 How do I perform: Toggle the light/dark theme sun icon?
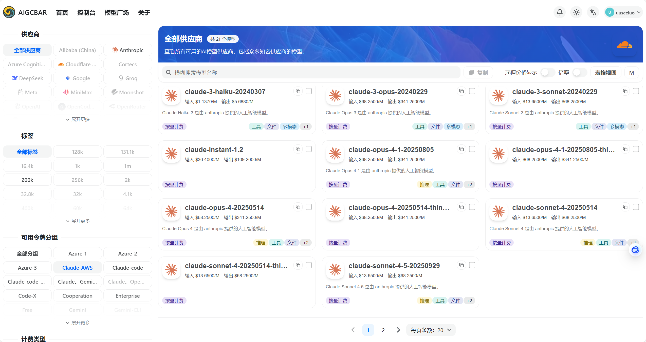coord(576,12)
